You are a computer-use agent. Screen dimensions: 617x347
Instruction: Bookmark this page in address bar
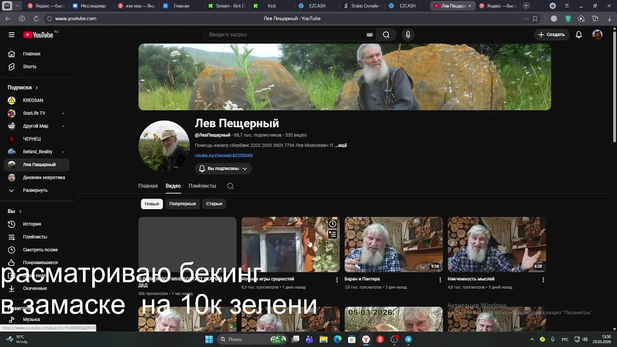535,18
